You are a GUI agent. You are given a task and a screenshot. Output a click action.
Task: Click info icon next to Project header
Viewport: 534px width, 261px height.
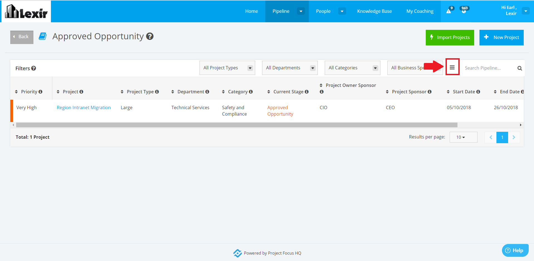[x=81, y=92]
